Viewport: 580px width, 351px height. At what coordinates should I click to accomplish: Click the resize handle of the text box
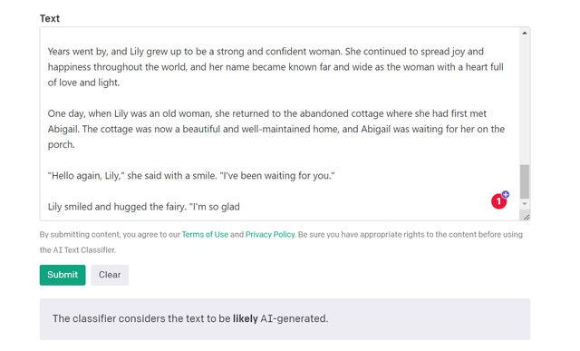[526, 217]
